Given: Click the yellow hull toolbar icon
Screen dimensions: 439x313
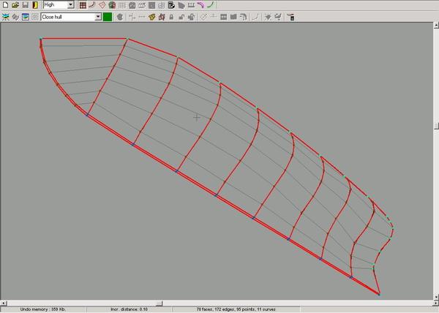Looking at the screenshot, I should coord(151,17).
